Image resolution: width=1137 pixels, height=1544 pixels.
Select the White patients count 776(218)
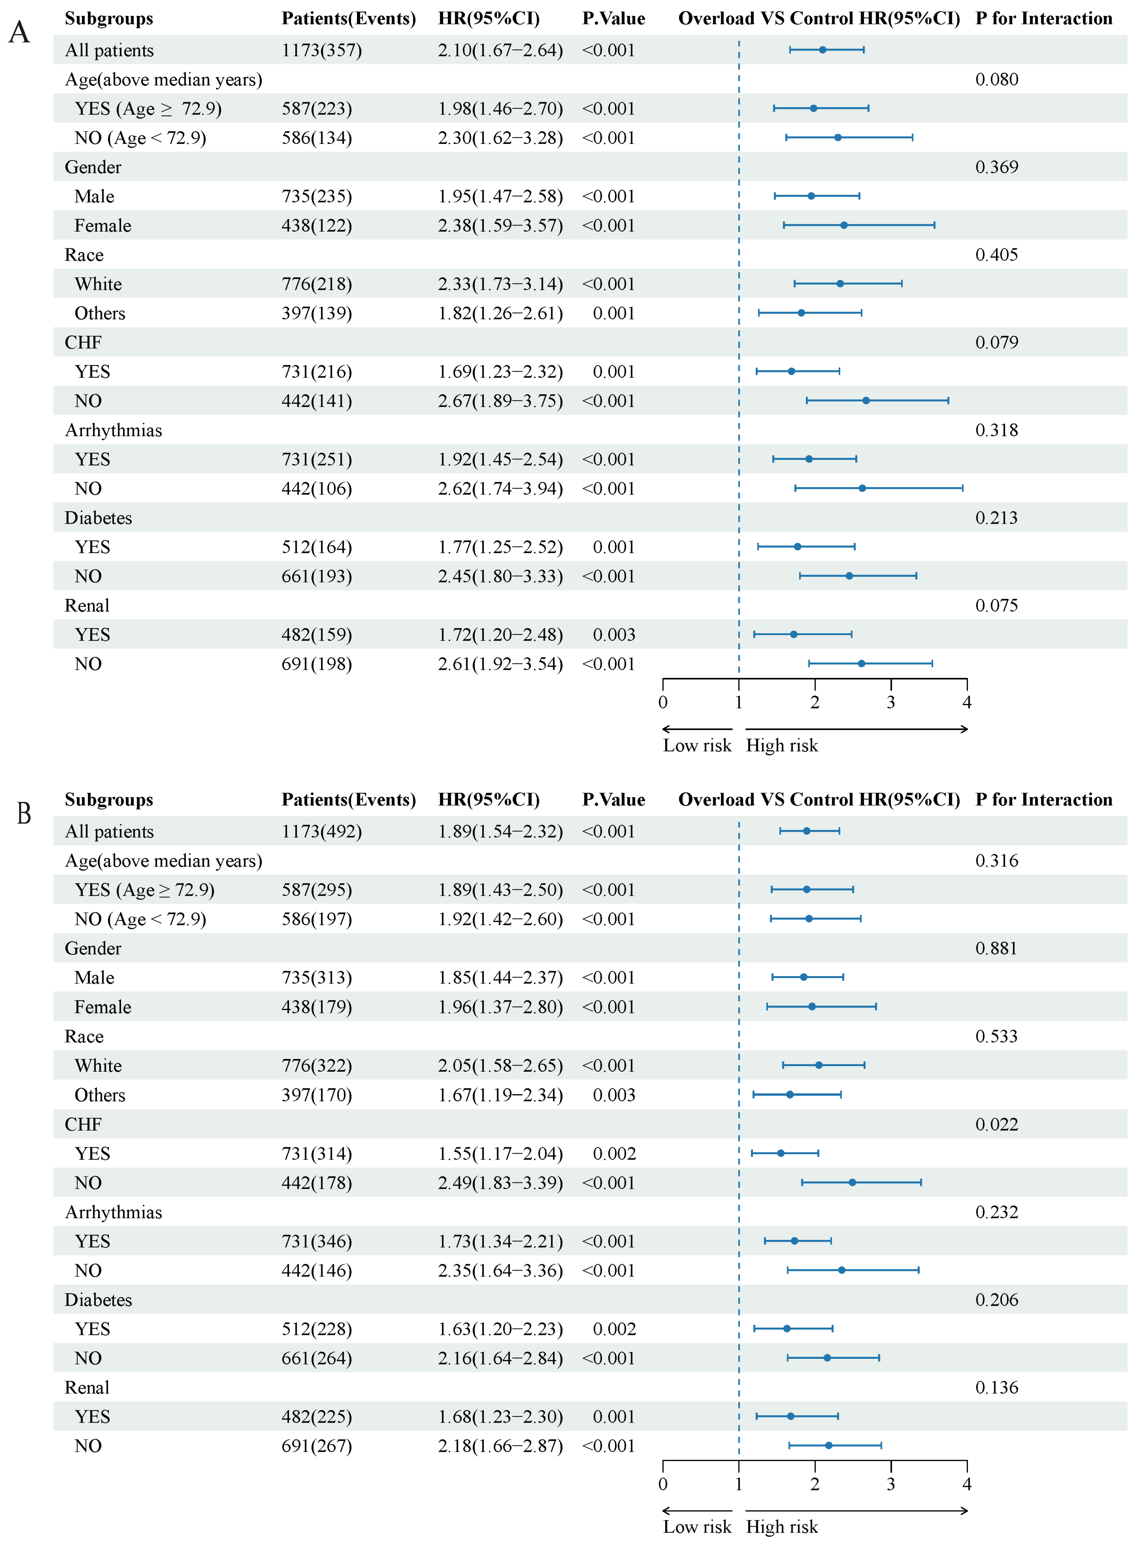[317, 284]
